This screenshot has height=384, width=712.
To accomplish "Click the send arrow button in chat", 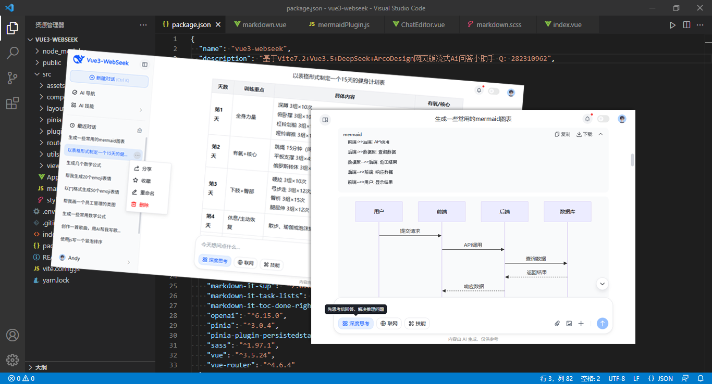I will tap(602, 324).
